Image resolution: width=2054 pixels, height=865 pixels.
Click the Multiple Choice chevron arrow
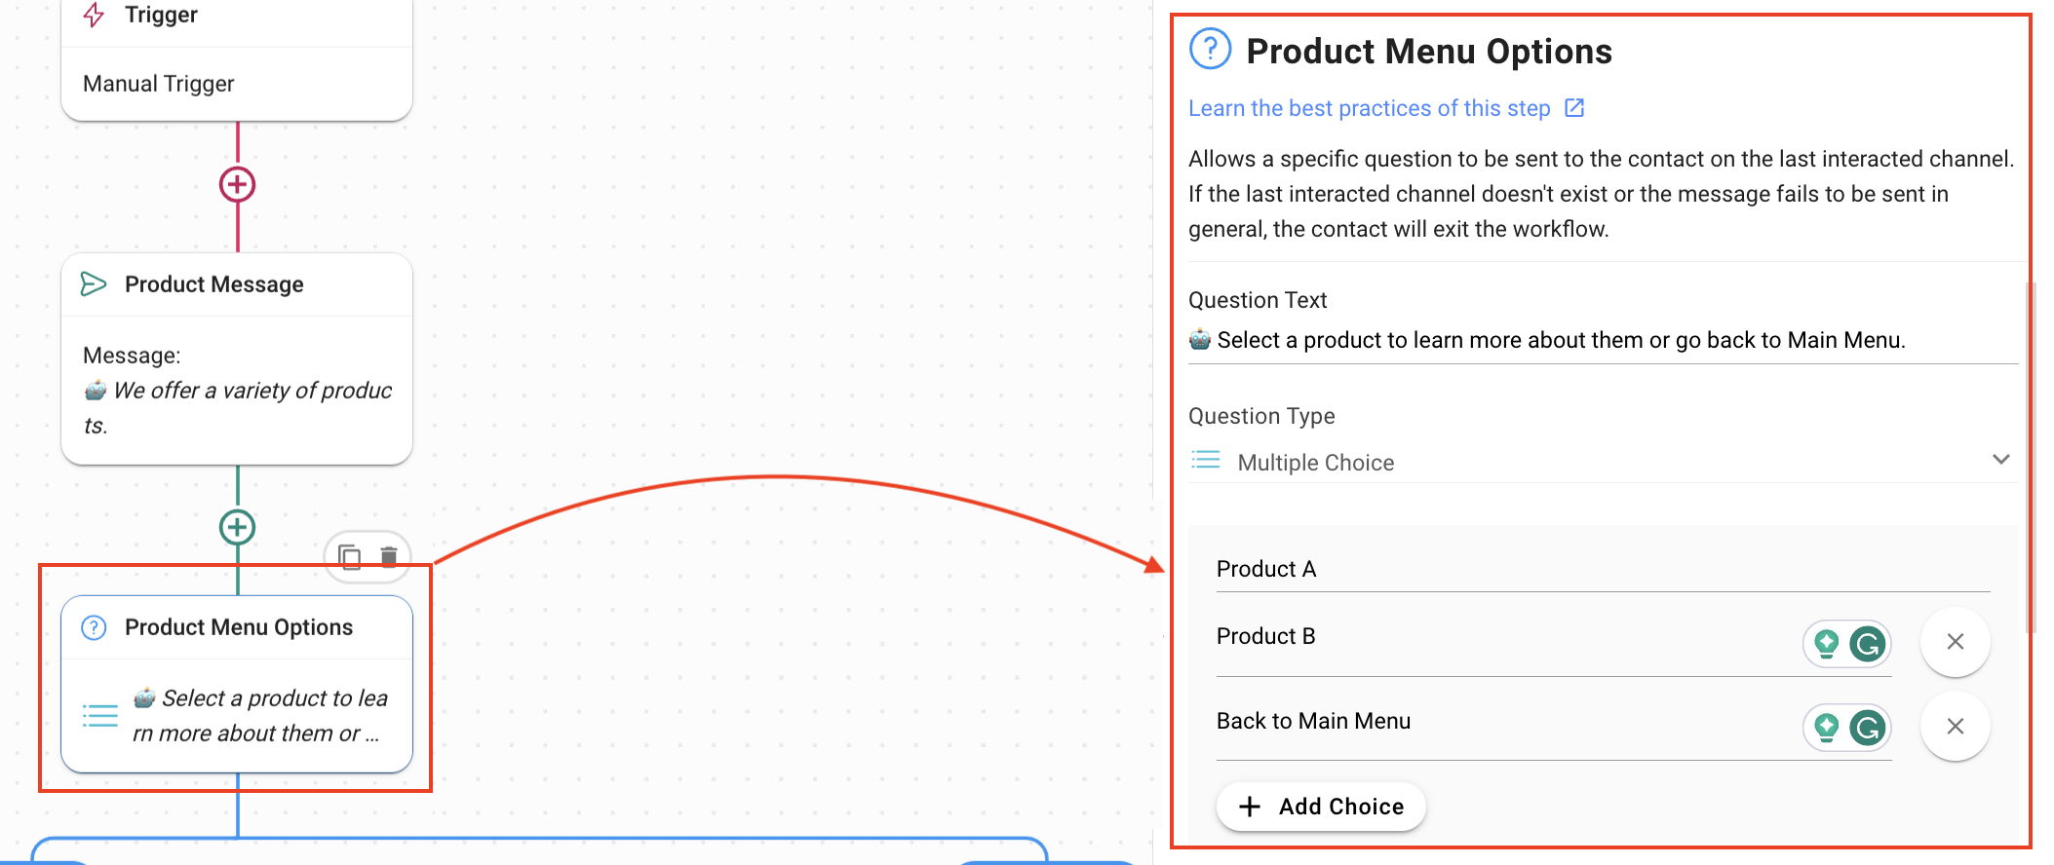coord(2000,460)
